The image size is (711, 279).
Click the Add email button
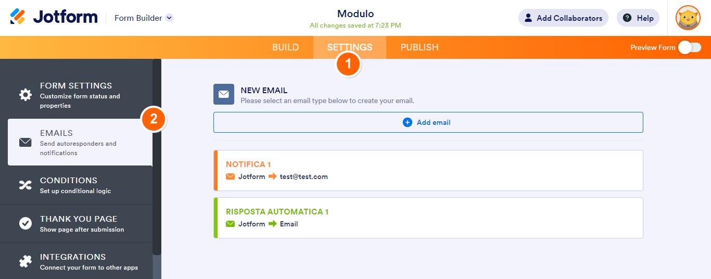click(x=428, y=122)
